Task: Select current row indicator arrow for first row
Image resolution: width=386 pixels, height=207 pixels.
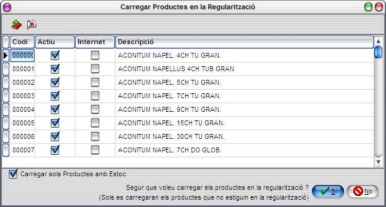Action: click(6, 56)
